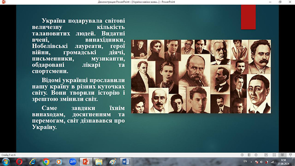
Task: Switch to Normal view icon
Action: [266, 155]
